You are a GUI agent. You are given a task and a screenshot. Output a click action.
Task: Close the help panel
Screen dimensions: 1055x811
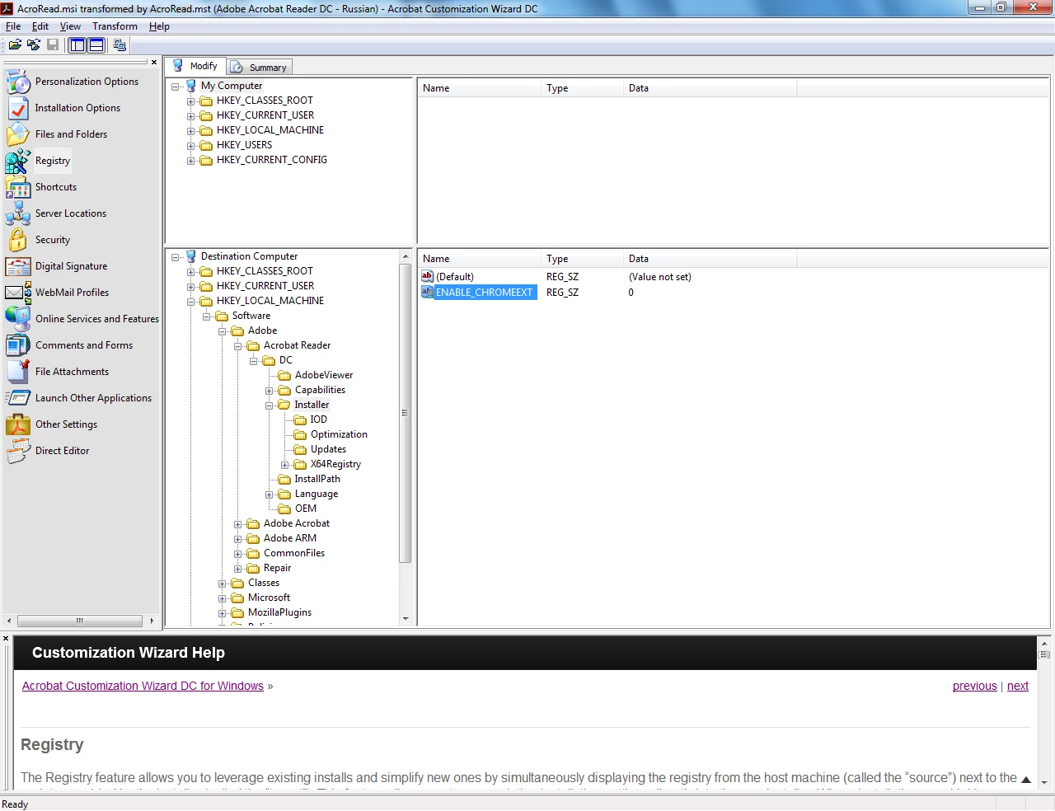pos(6,639)
